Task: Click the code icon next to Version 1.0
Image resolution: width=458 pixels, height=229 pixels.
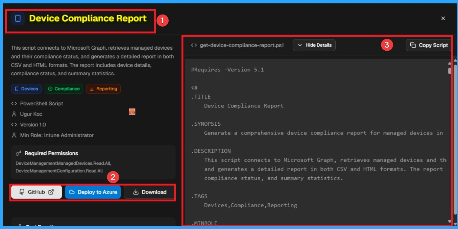Action: pos(14,125)
